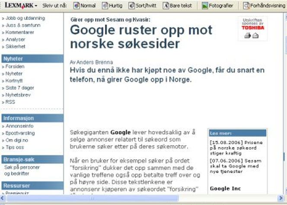Screen dimensions: 287x205
Task: Click the horizontal scrollbar thumb
Action: (92, 198)
